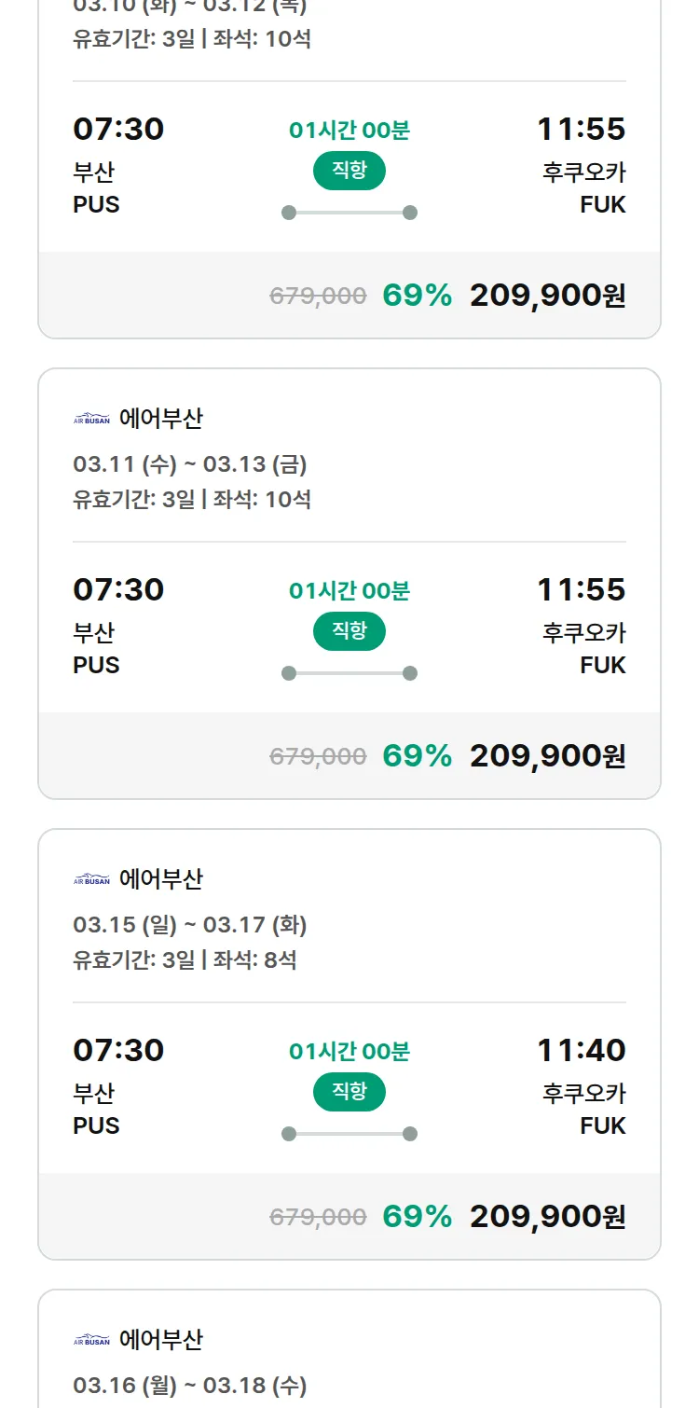Click the Air Busan logo on the 03.11 flight
Viewport: 699px width, 1408px height.
[x=91, y=420]
